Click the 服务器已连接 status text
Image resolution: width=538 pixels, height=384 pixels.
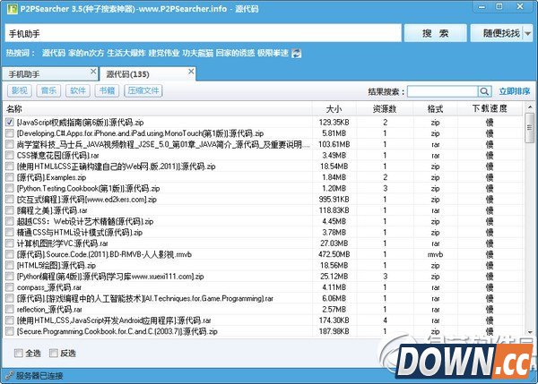(39, 376)
